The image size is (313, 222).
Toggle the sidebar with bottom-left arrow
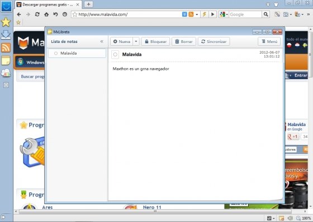click(x=3, y=217)
